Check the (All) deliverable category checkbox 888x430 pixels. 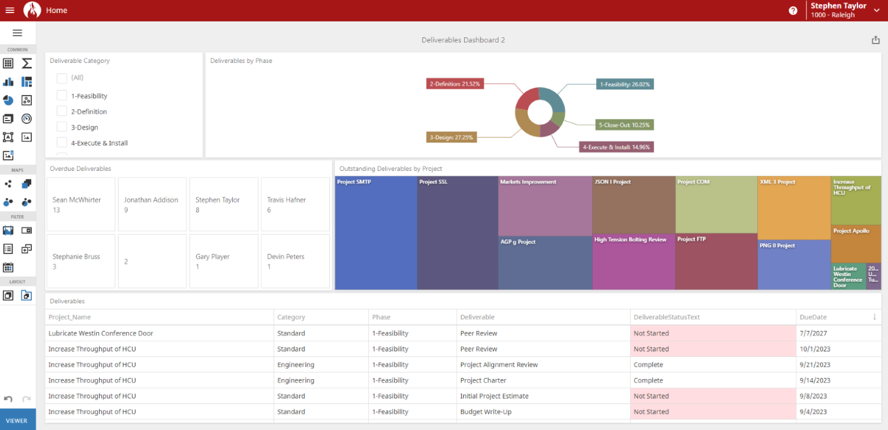pos(62,79)
